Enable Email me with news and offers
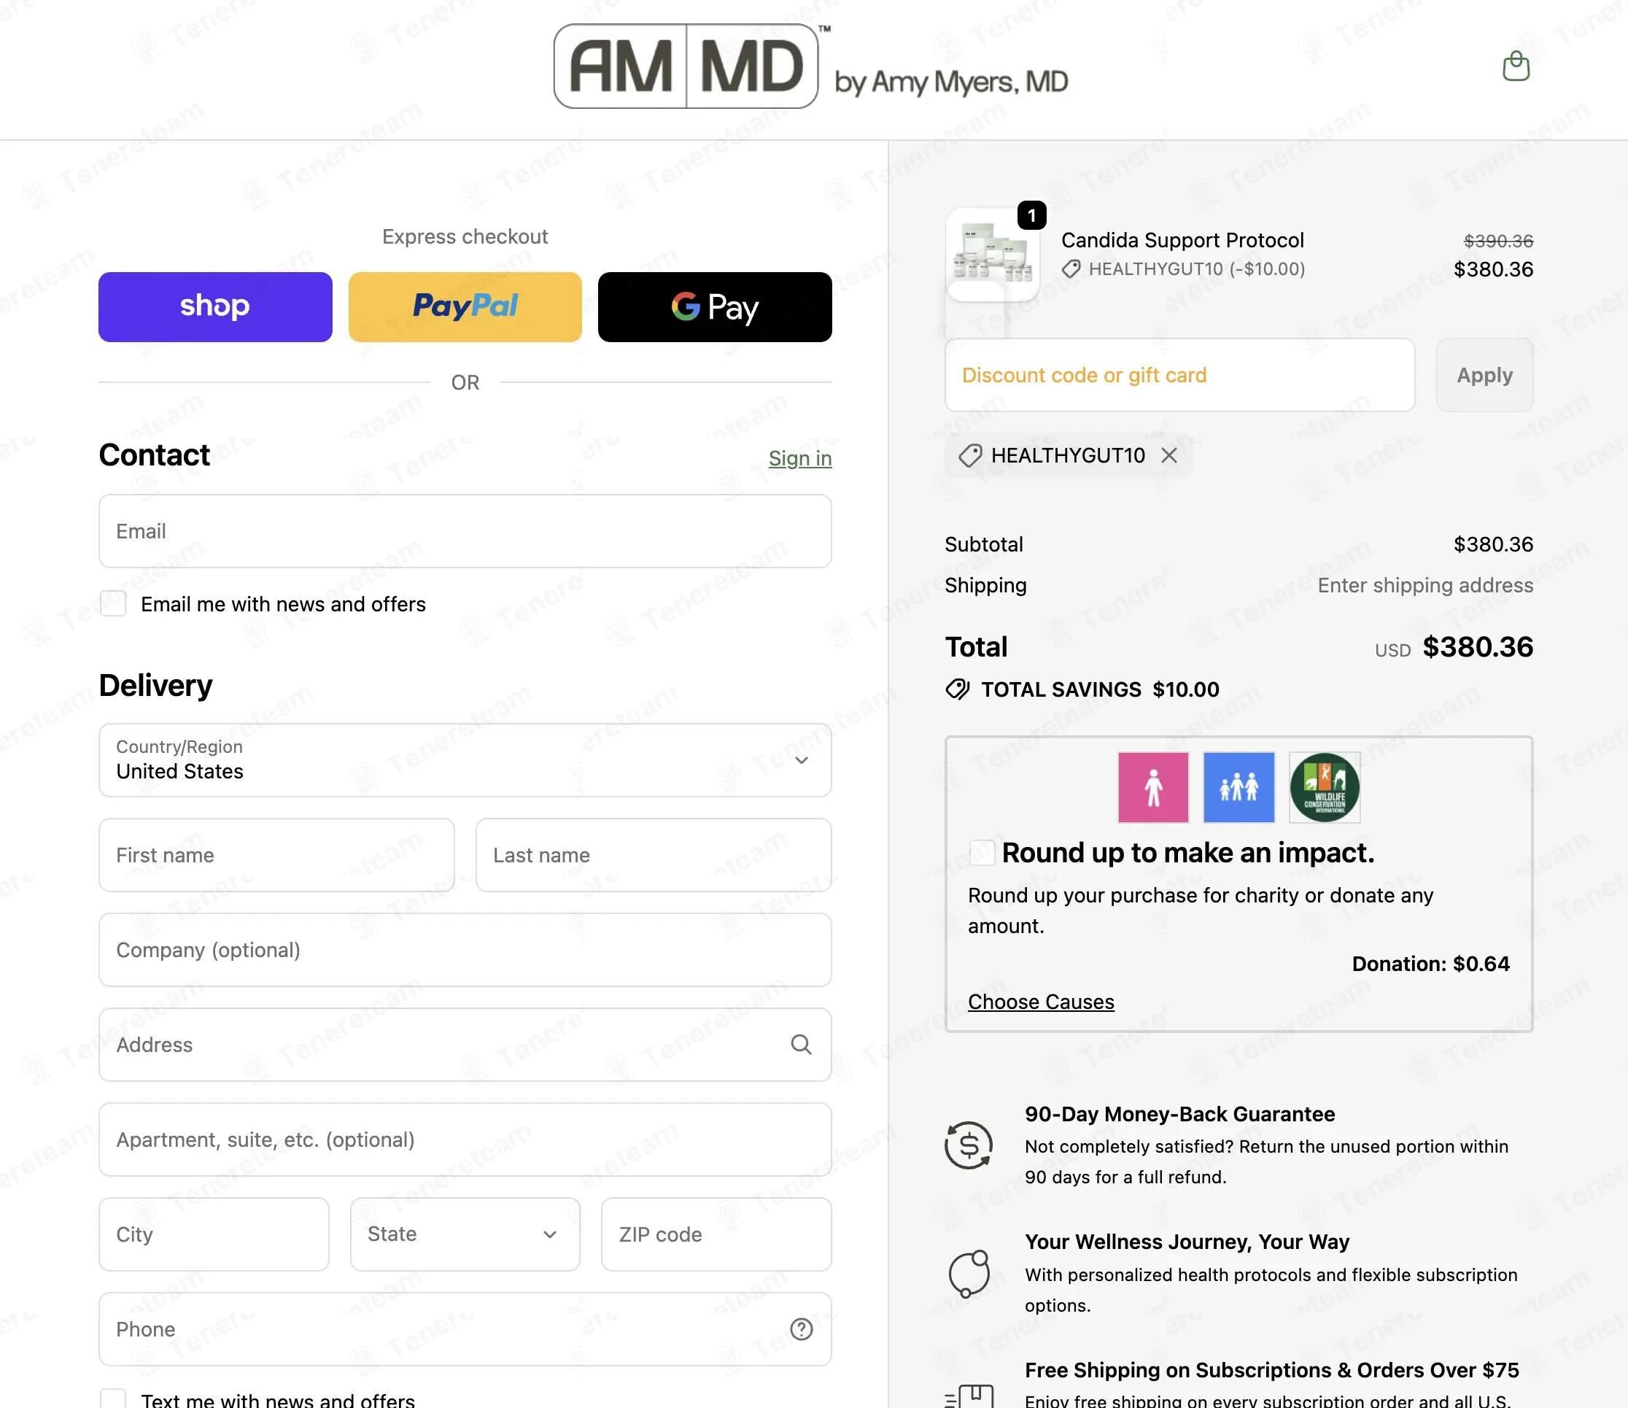Image resolution: width=1628 pixels, height=1408 pixels. click(113, 603)
